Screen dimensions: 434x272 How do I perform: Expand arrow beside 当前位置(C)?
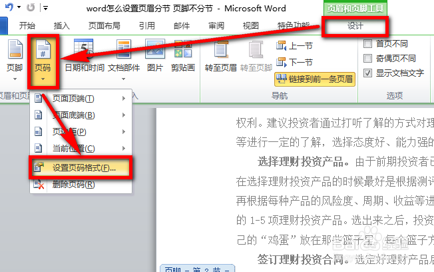click(x=124, y=149)
